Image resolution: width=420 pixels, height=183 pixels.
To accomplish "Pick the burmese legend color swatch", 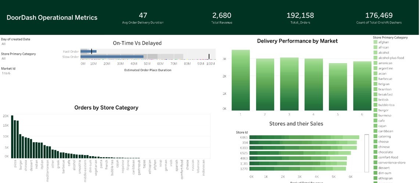I will 375,115.
